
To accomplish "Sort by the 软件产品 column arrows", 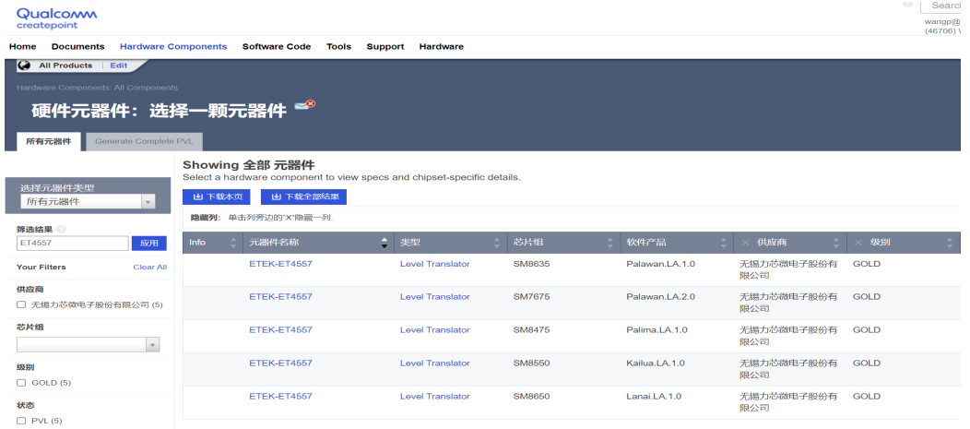I will pyautogui.click(x=723, y=243).
